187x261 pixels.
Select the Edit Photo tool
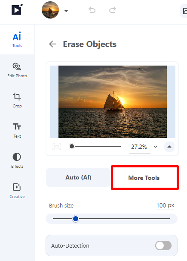pyautogui.click(x=17, y=70)
